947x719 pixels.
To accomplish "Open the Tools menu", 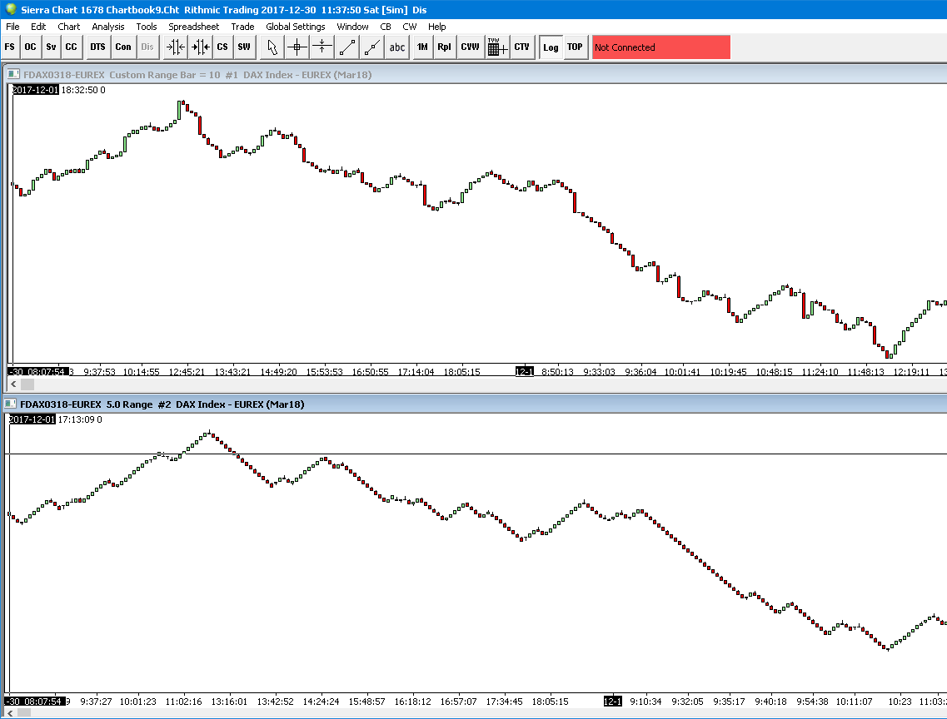I will (x=146, y=27).
